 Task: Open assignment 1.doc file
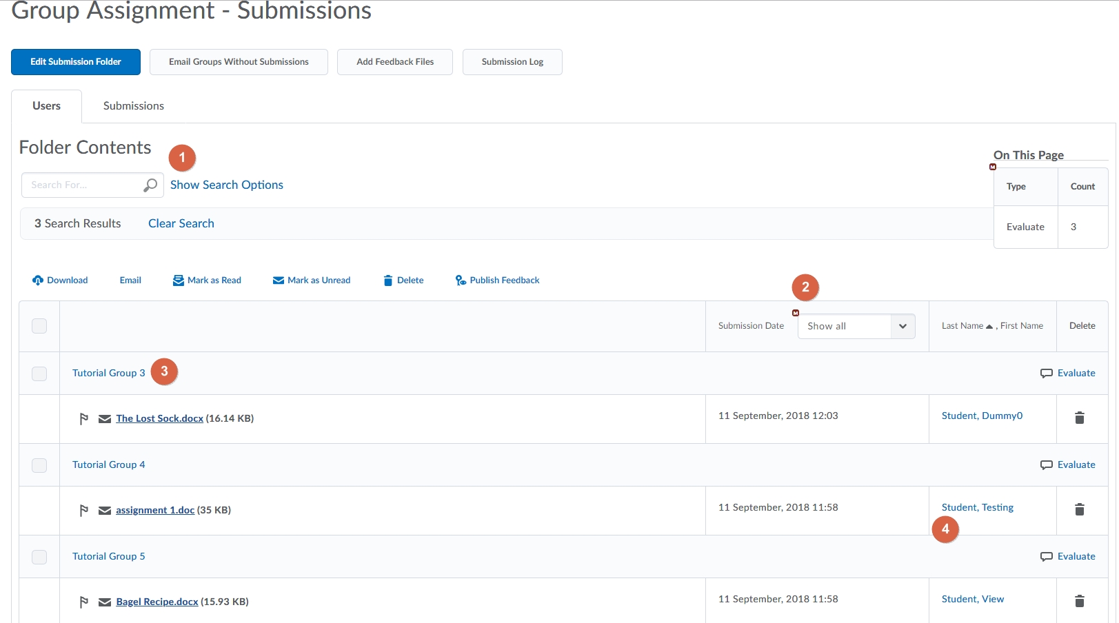coord(155,510)
